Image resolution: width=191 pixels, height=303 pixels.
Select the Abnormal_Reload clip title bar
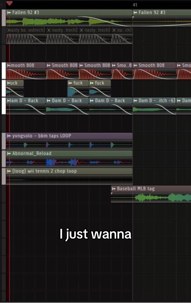(x=69, y=153)
